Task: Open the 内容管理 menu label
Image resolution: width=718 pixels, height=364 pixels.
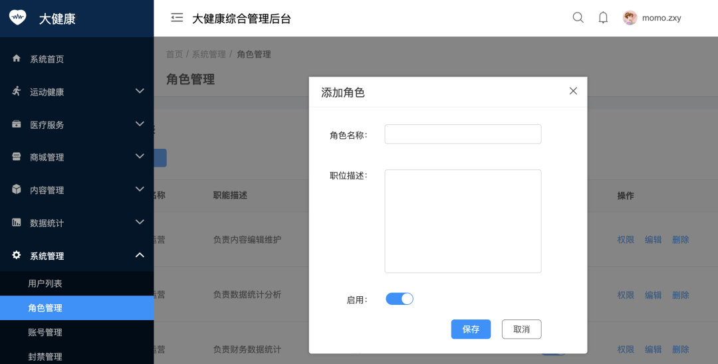Action: [x=47, y=190]
